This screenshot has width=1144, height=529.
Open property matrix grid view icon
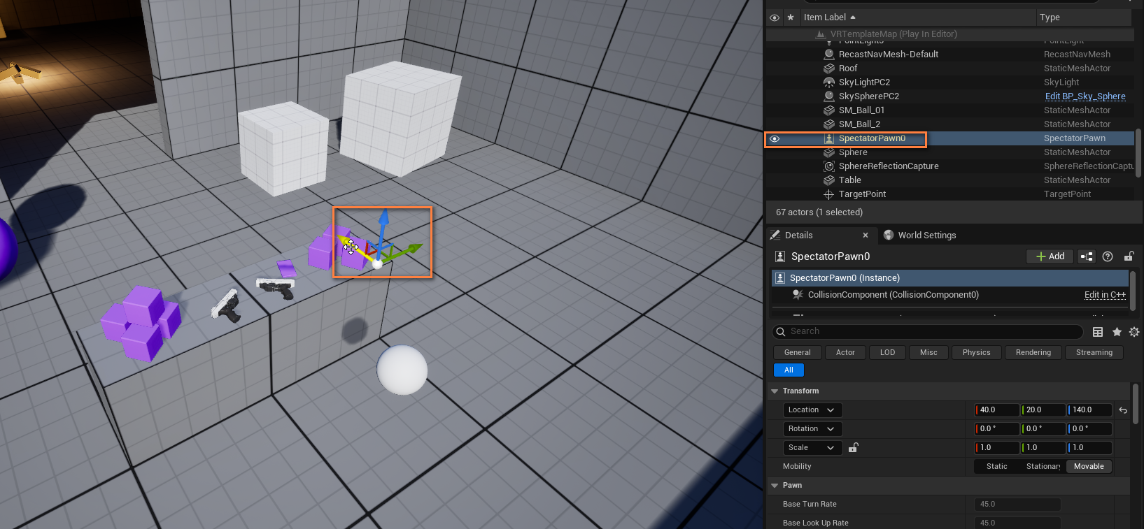(1098, 332)
